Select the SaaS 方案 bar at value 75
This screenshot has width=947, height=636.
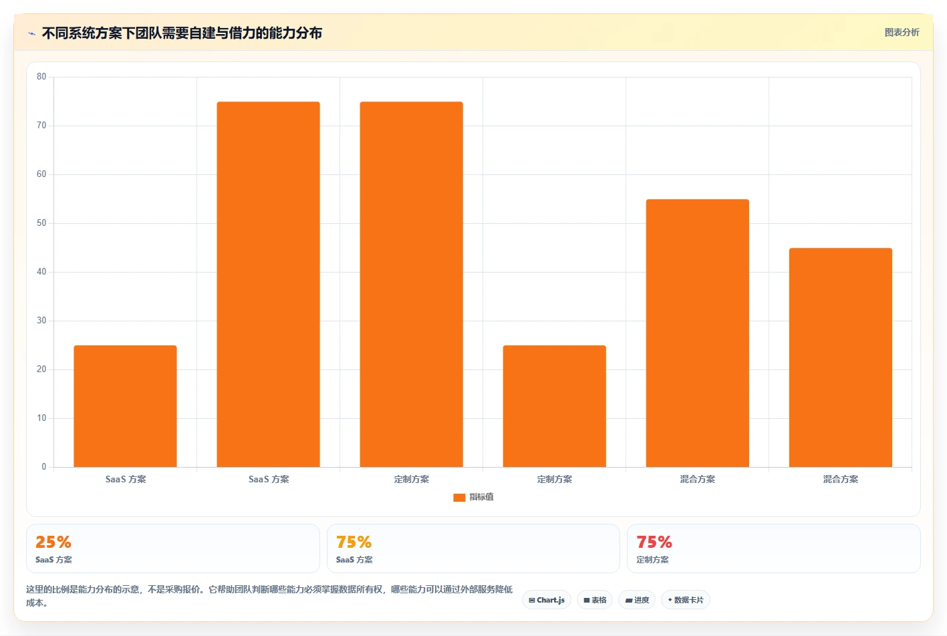(268, 284)
